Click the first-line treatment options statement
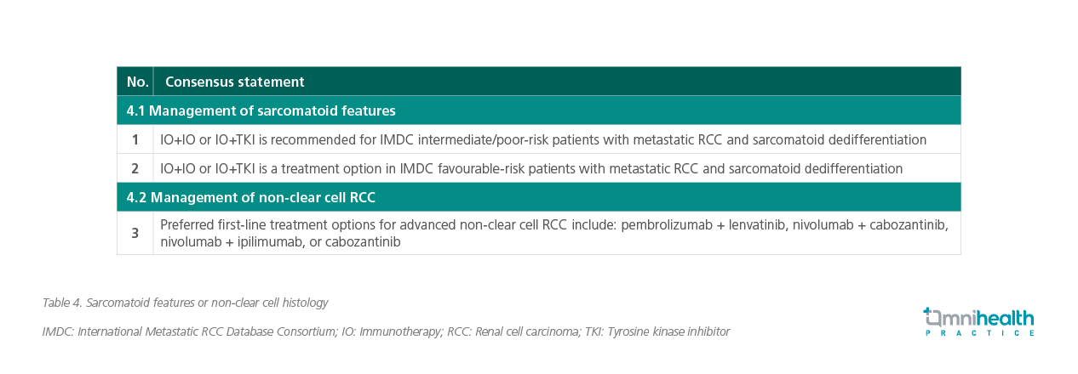 coord(554,233)
